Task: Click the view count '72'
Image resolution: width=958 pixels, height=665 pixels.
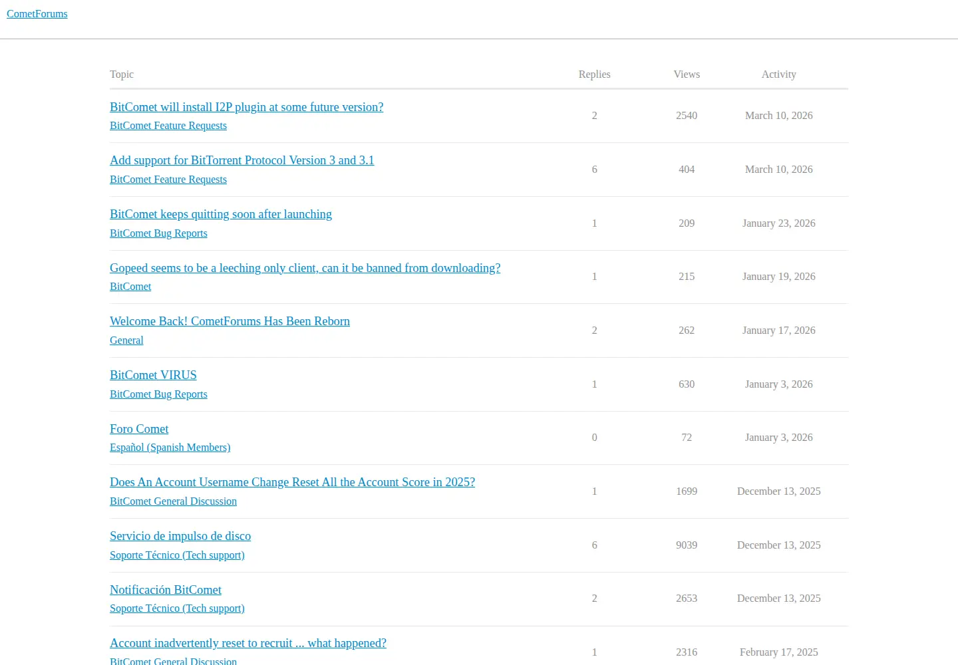Action: click(687, 438)
